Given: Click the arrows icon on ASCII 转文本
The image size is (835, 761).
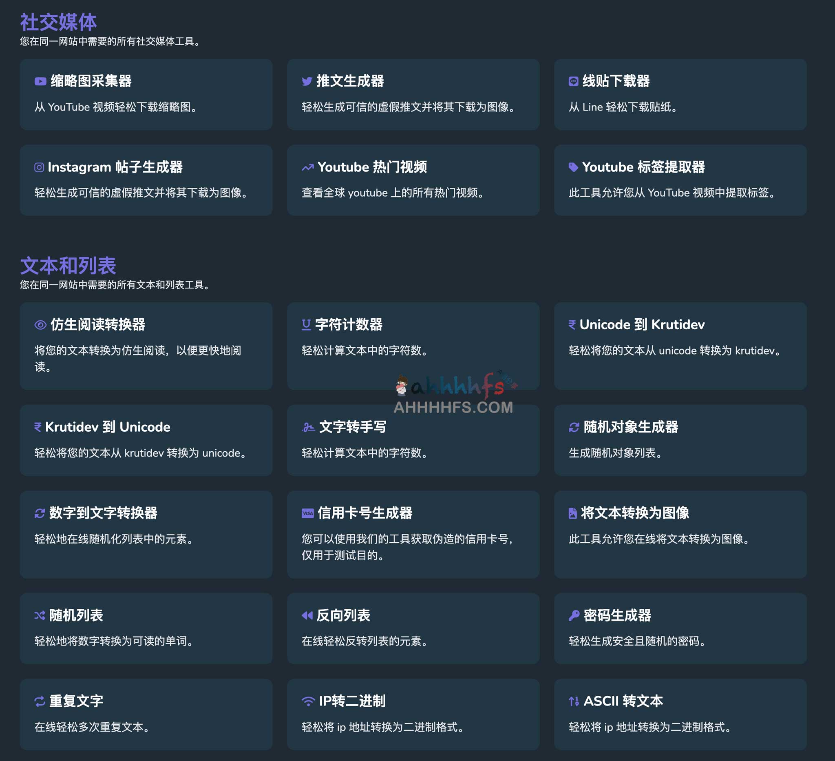Looking at the screenshot, I should 574,701.
